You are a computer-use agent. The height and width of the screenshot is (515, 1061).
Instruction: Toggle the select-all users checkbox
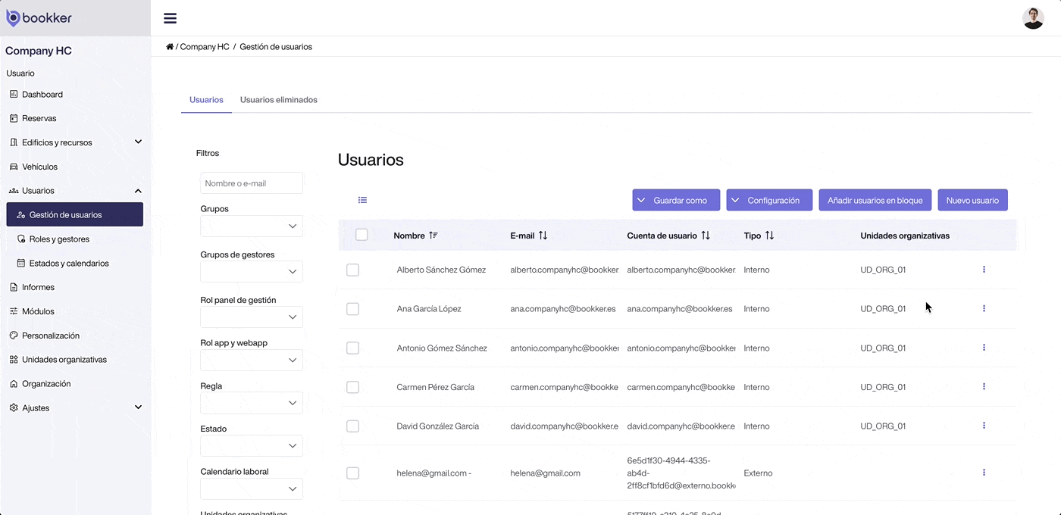[x=361, y=235]
